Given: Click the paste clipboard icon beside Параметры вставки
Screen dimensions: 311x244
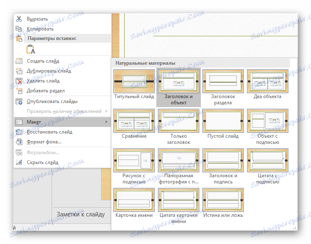Looking at the screenshot, I should pyautogui.click(x=19, y=38).
